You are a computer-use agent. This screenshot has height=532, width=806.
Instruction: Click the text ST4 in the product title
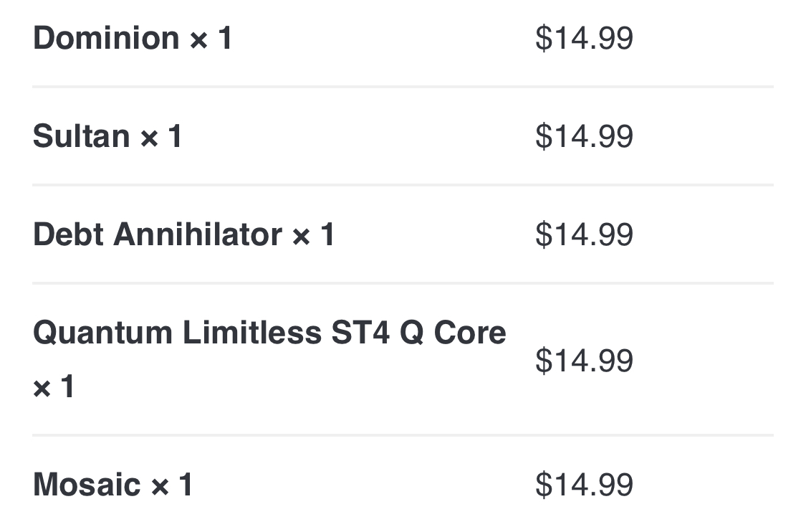[x=360, y=333]
